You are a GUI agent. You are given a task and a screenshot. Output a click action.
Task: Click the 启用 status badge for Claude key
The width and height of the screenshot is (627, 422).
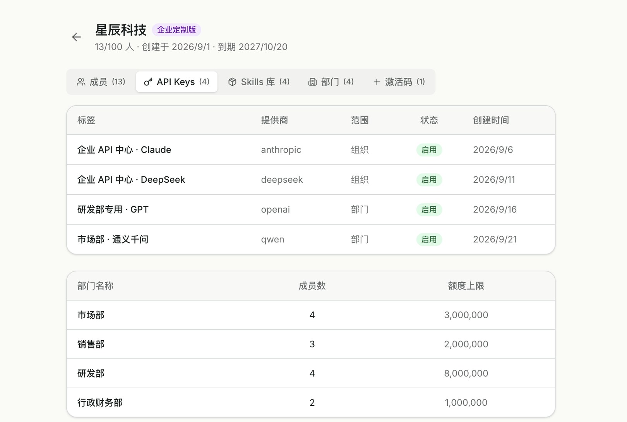pyautogui.click(x=429, y=150)
